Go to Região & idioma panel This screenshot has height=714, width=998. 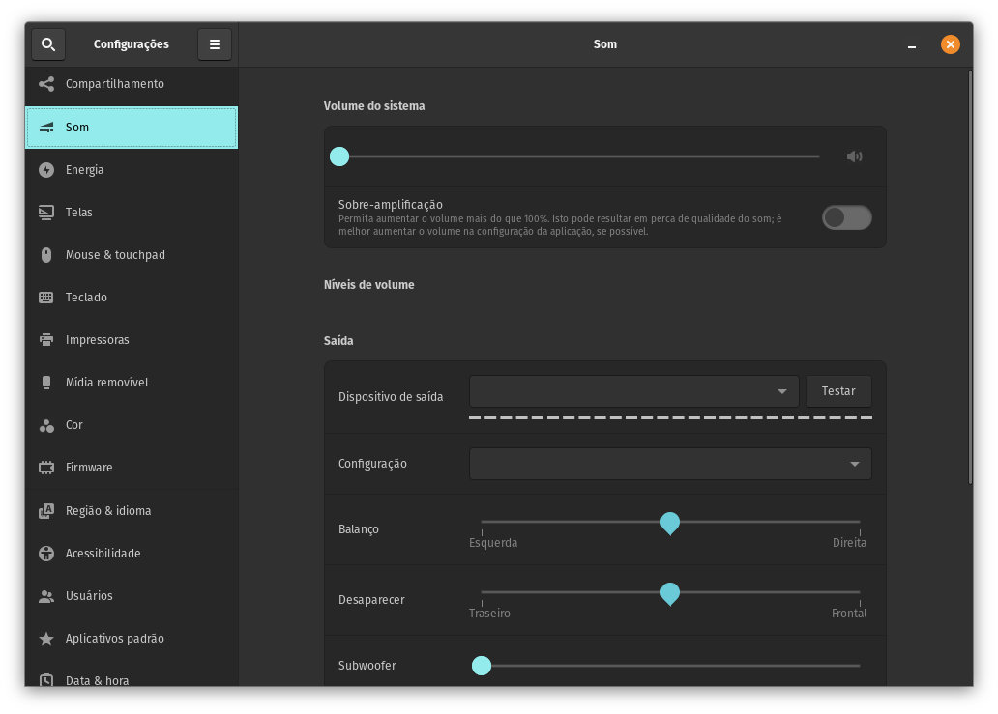(108, 511)
